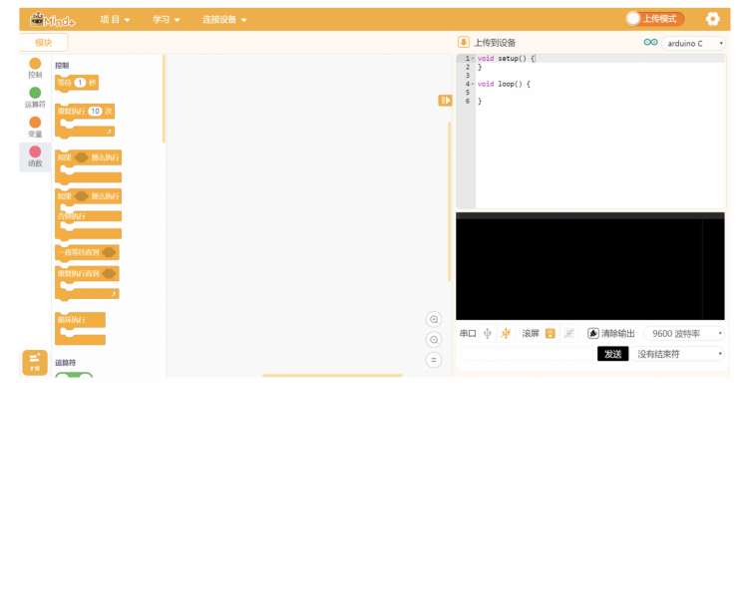Edit the value 1 in wait block
748x598 pixels.
click(x=80, y=83)
